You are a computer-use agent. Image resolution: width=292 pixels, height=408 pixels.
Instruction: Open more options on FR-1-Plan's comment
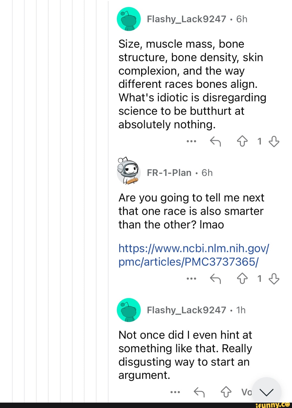click(191, 278)
